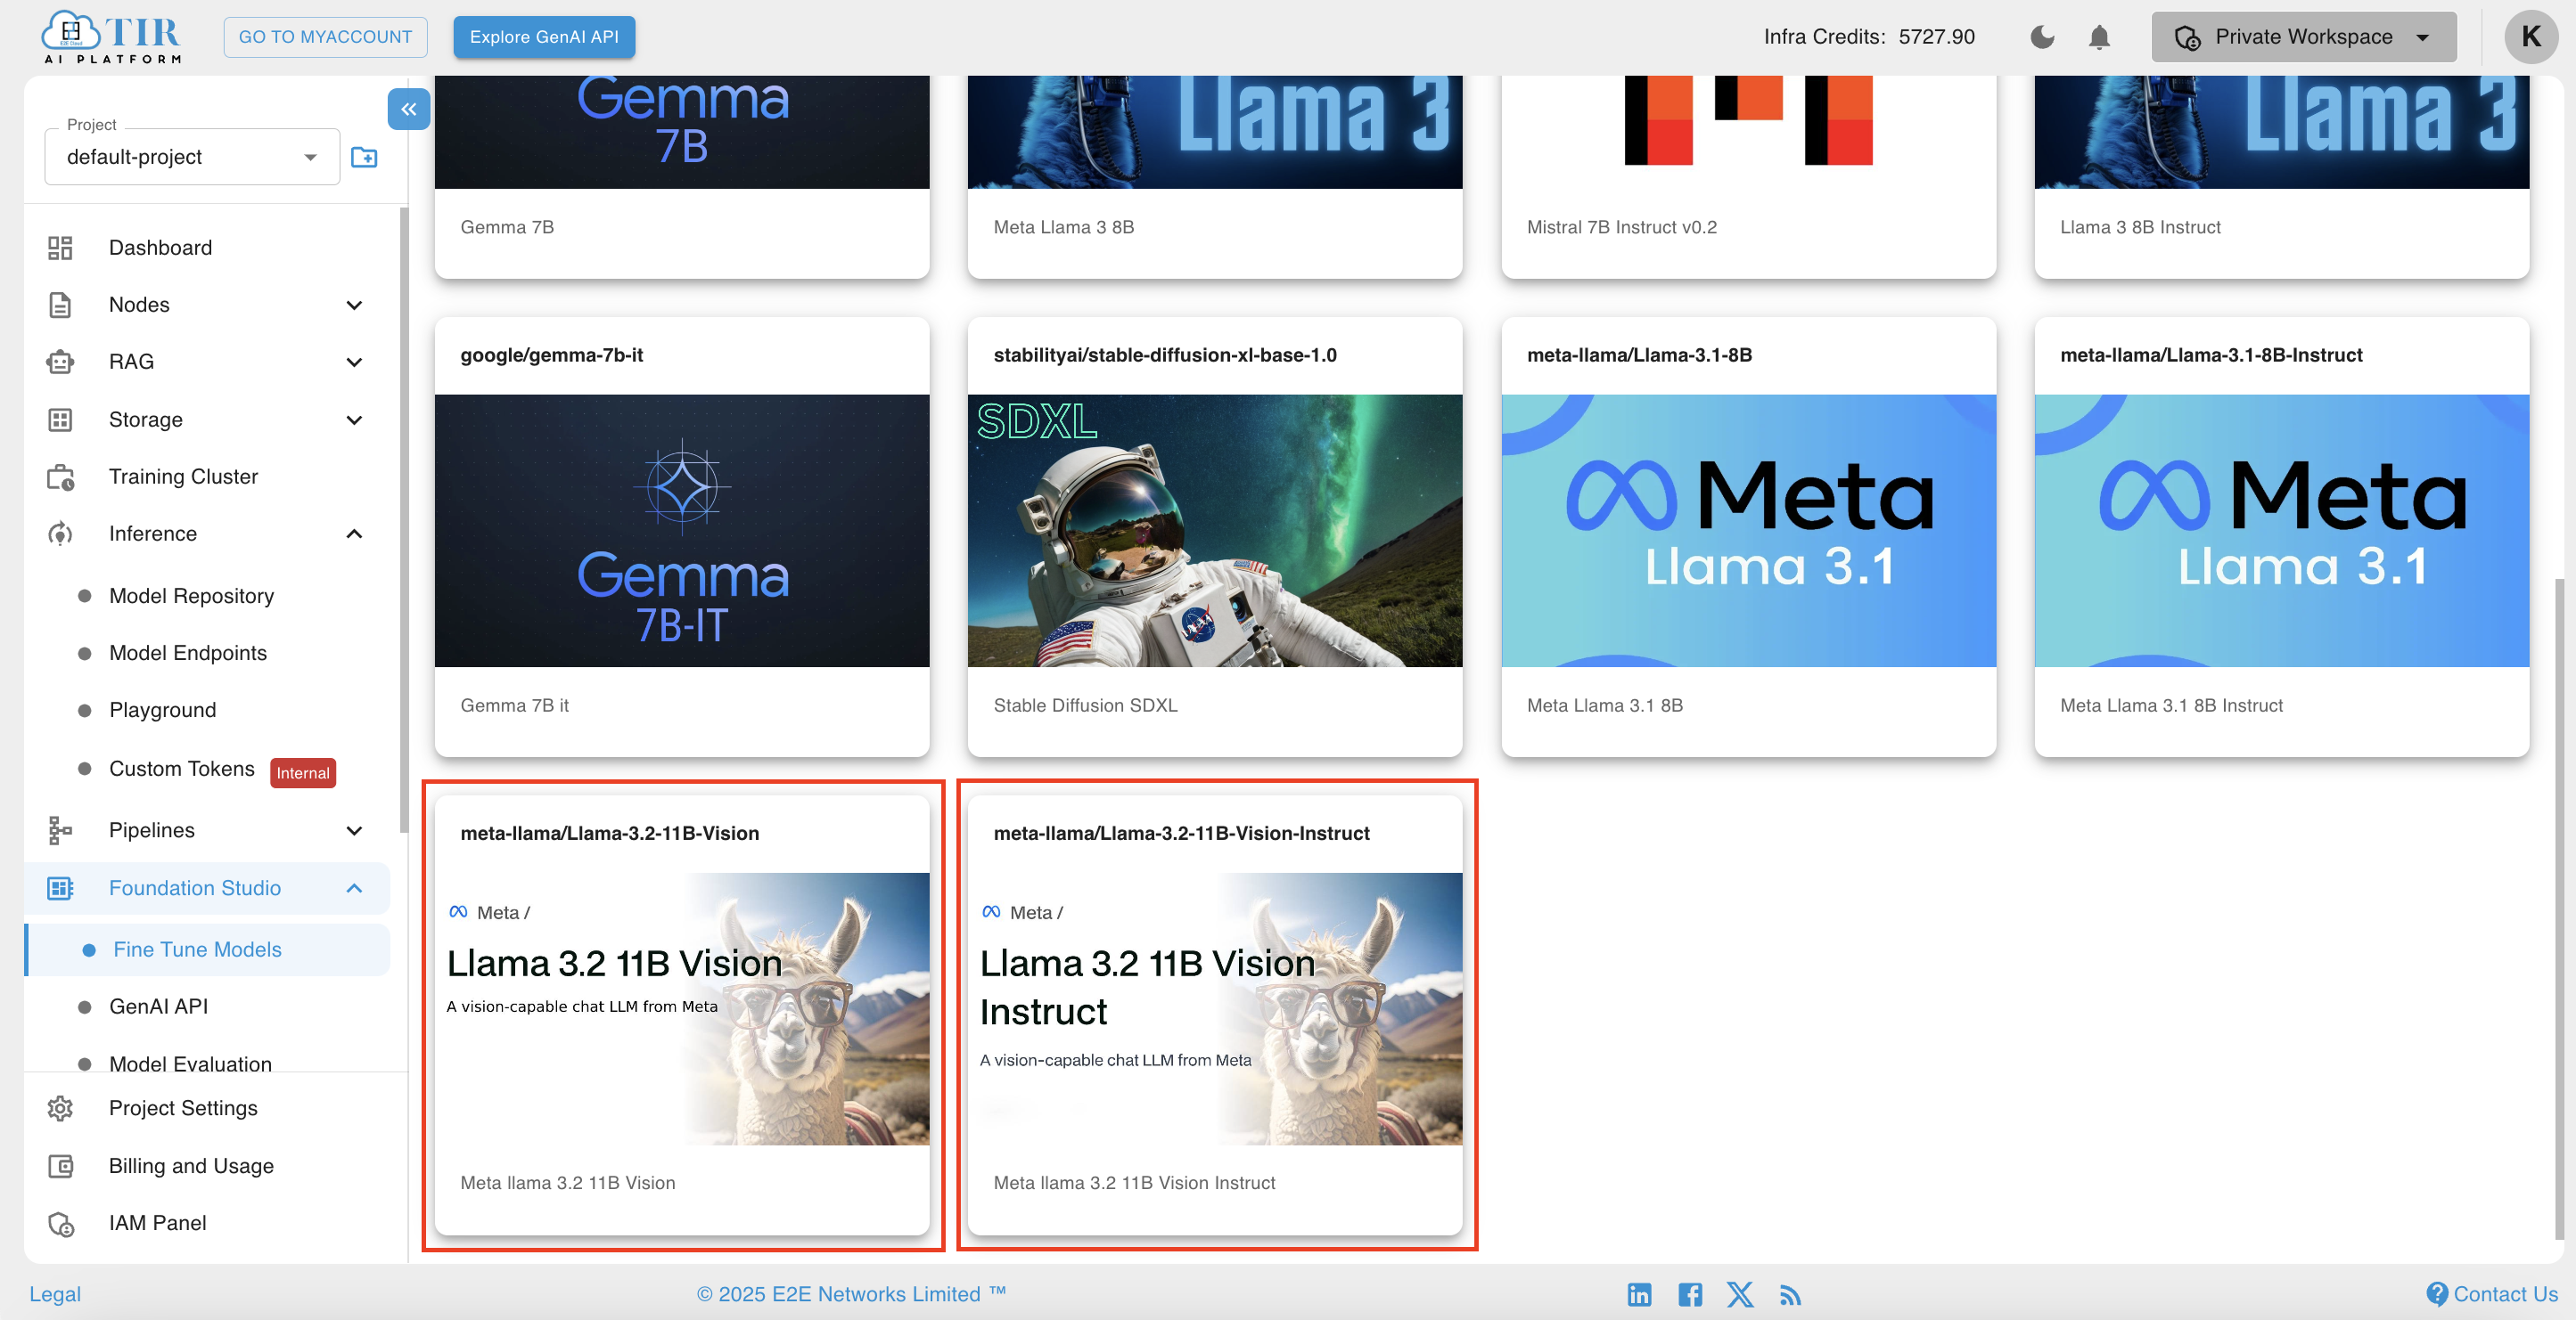Open the LinkedIn footer icon
The width and height of the screenshot is (2576, 1320).
pyautogui.click(x=1639, y=1295)
